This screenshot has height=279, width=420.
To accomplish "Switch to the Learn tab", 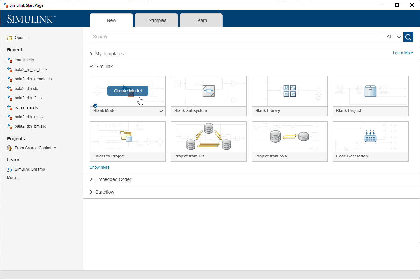I will (x=201, y=20).
